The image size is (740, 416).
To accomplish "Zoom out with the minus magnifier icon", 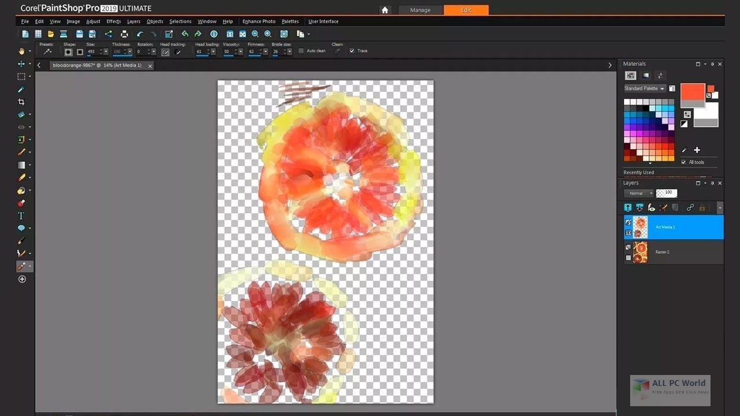I will 255,34.
